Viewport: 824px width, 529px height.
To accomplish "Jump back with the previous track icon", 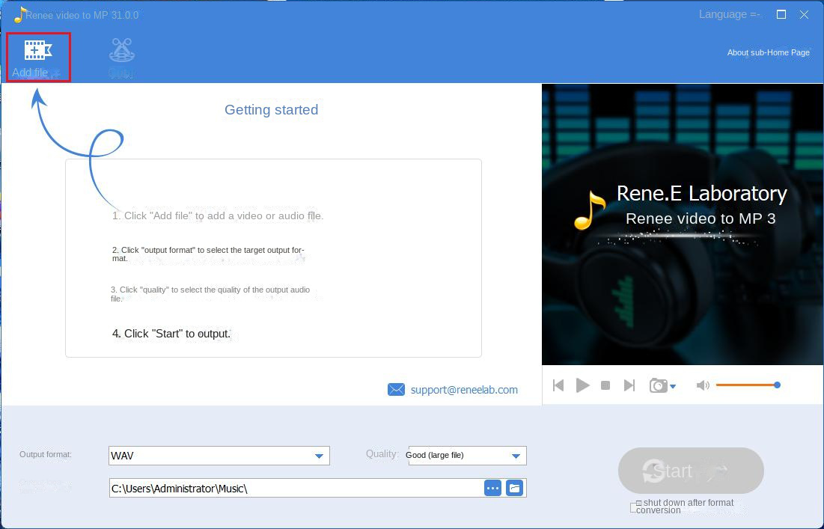I will coord(558,385).
